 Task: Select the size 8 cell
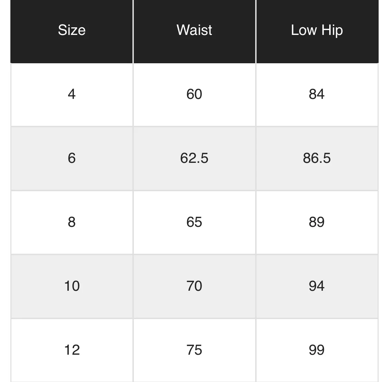72,222
